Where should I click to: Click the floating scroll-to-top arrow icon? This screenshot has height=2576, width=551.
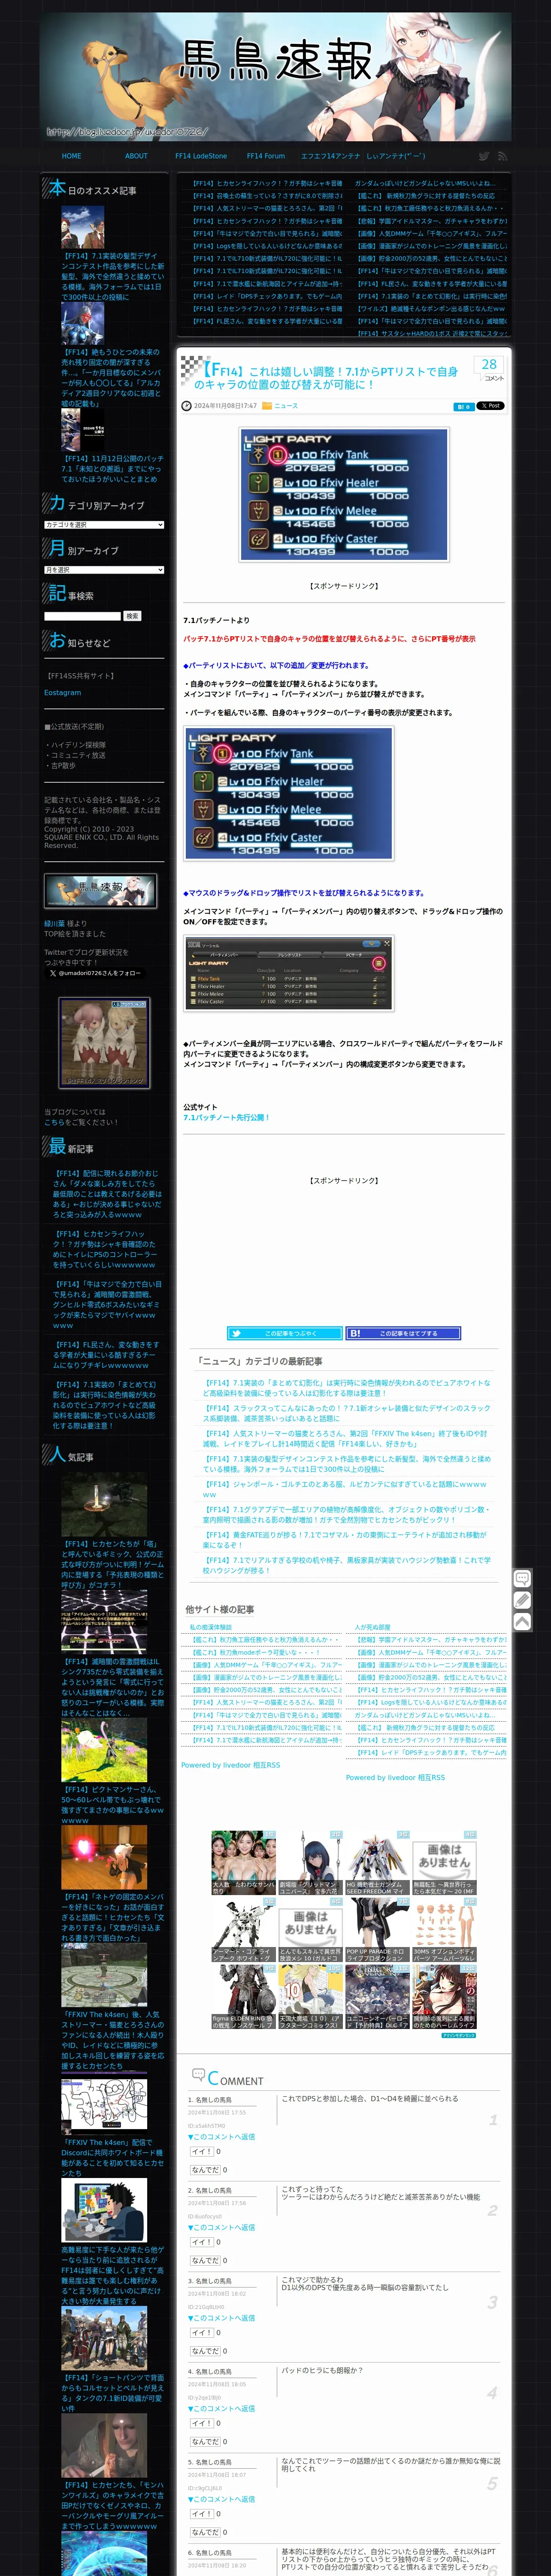[522, 1621]
